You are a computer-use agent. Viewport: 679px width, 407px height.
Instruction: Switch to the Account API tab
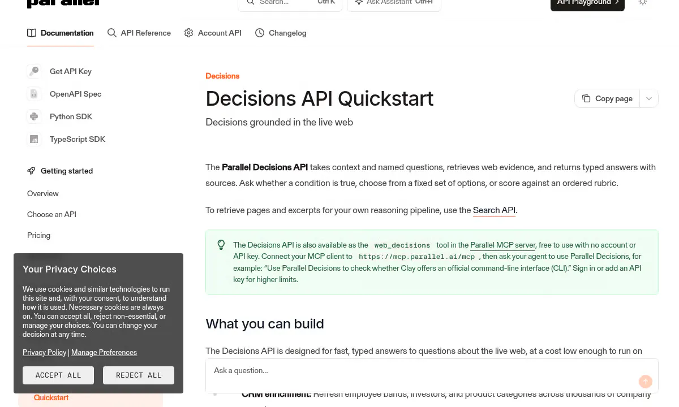coord(213,33)
